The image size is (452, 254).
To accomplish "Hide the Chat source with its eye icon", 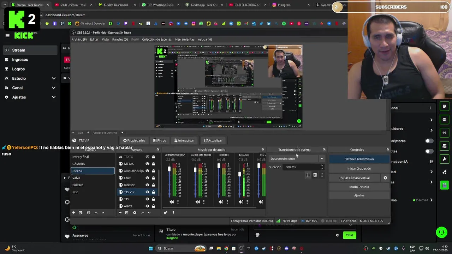I will pyautogui.click(x=147, y=178).
